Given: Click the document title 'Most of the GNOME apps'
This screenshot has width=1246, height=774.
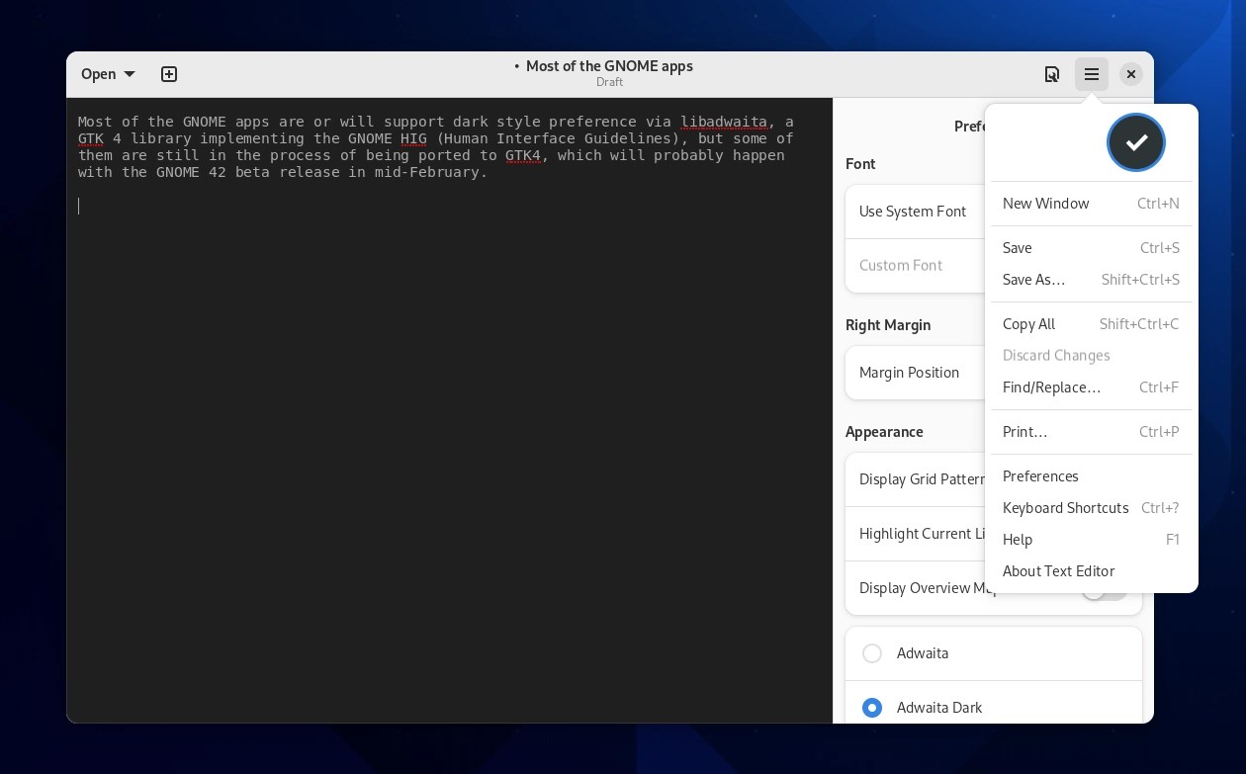Looking at the screenshot, I should click(x=609, y=66).
